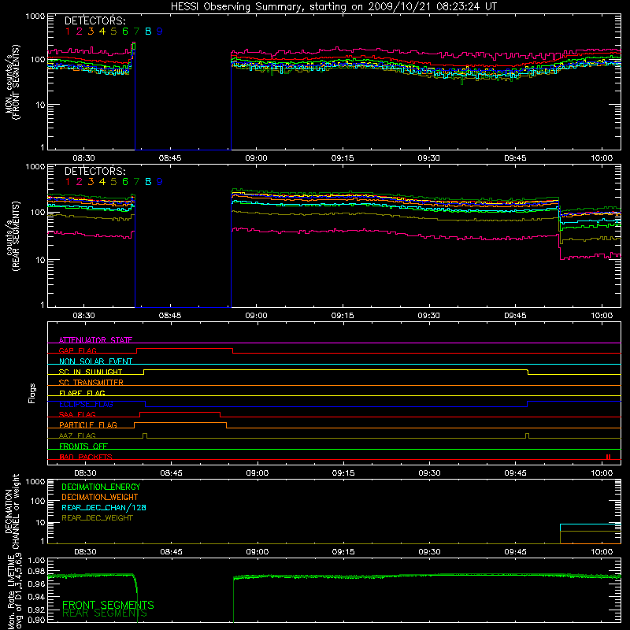Screen dimensions: 630x630
Task: Click the FRONT SEGMENTS counts/s y-axis label
Action: tap(13, 82)
